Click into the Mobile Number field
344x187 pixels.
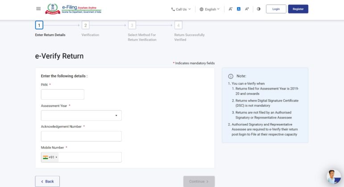coord(89,157)
